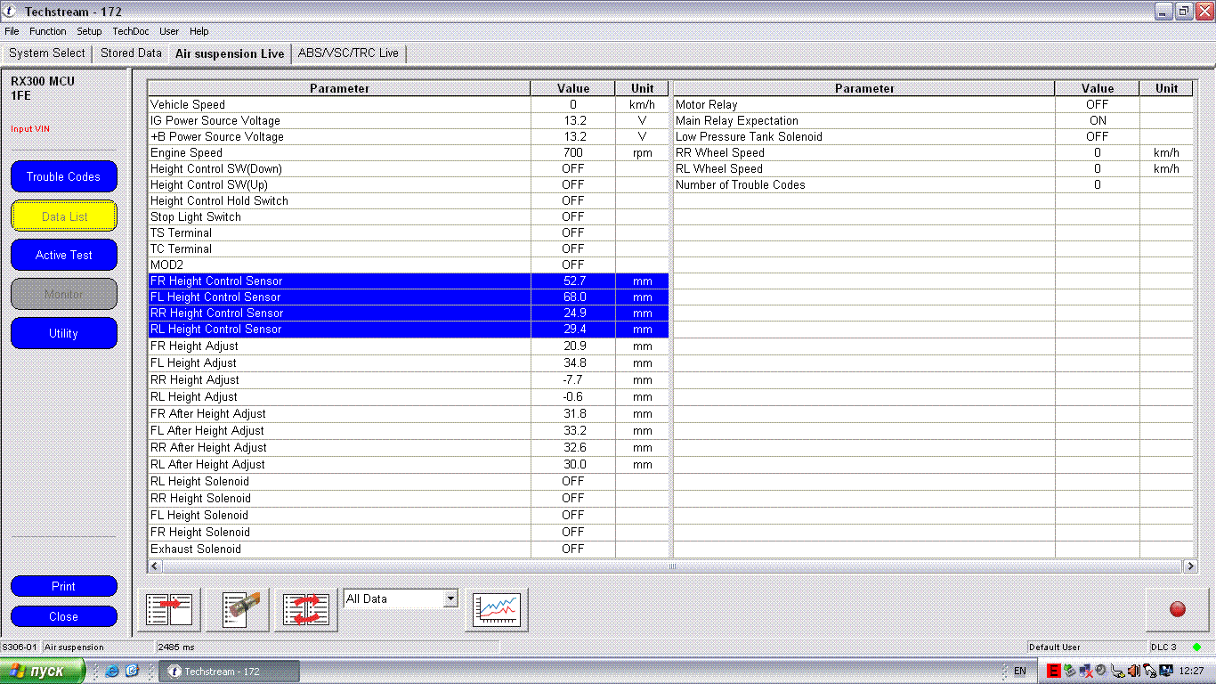Switch to ABS/VSC/TRC Live tab
The height and width of the screenshot is (684, 1216).
(x=348, y=53)
